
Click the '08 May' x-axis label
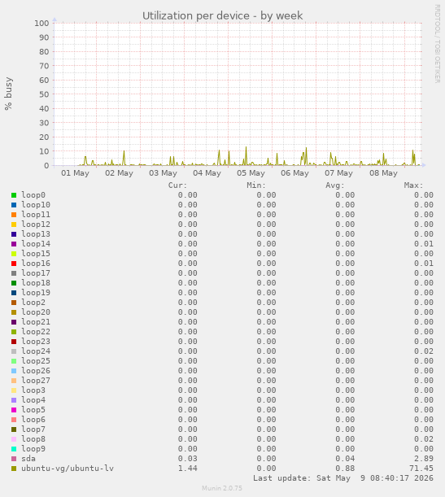coord(383,173)
